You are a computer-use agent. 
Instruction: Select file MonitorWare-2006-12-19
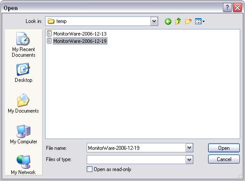77,41
